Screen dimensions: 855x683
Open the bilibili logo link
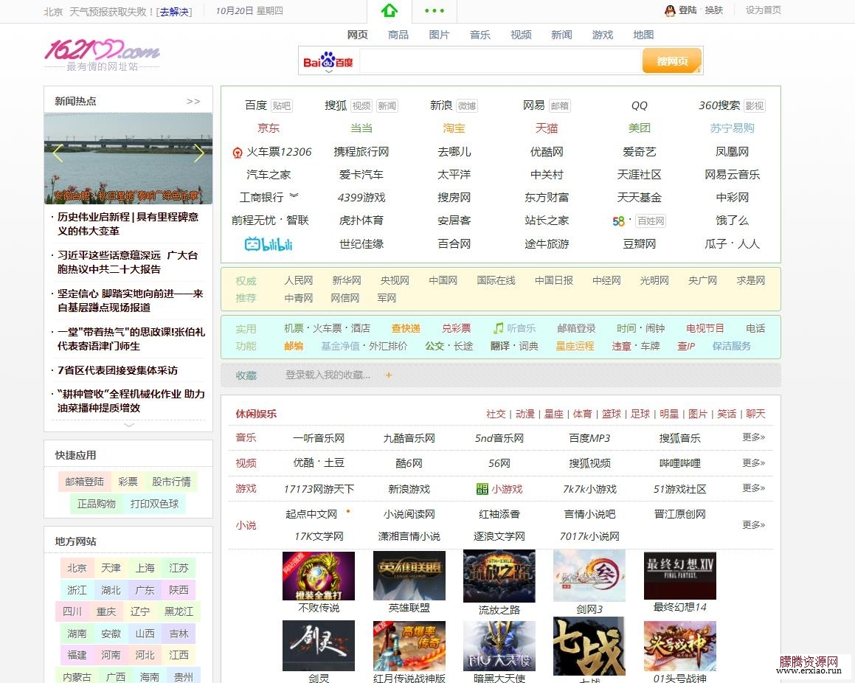coord(269,244)
